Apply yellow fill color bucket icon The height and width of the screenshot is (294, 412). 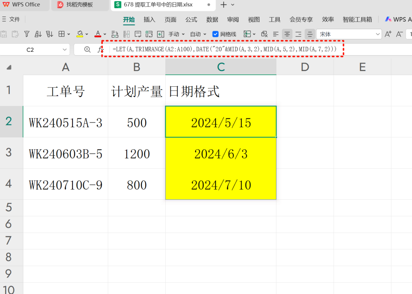(x=80, y=34)
